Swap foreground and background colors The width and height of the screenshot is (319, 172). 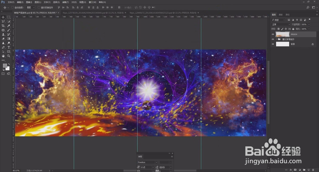[x=9, y=64]
